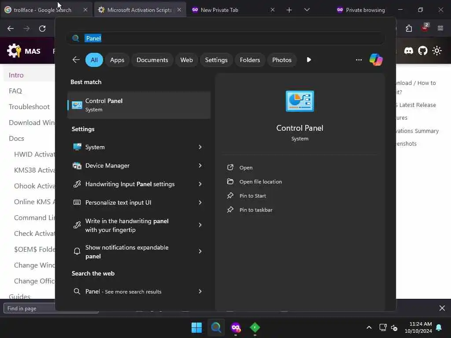This screenshot has width=451, height=338.
Task: Click the search box containing Panel
Action: (225, 38)
